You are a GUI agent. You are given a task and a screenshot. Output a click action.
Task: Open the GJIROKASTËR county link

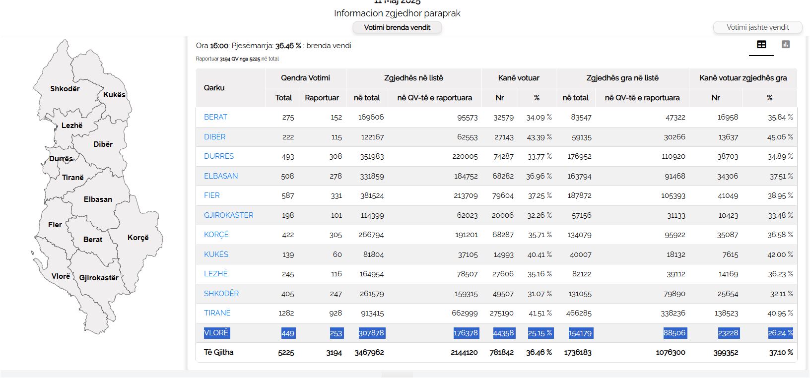pyautogui.click(x=228, y=215)
